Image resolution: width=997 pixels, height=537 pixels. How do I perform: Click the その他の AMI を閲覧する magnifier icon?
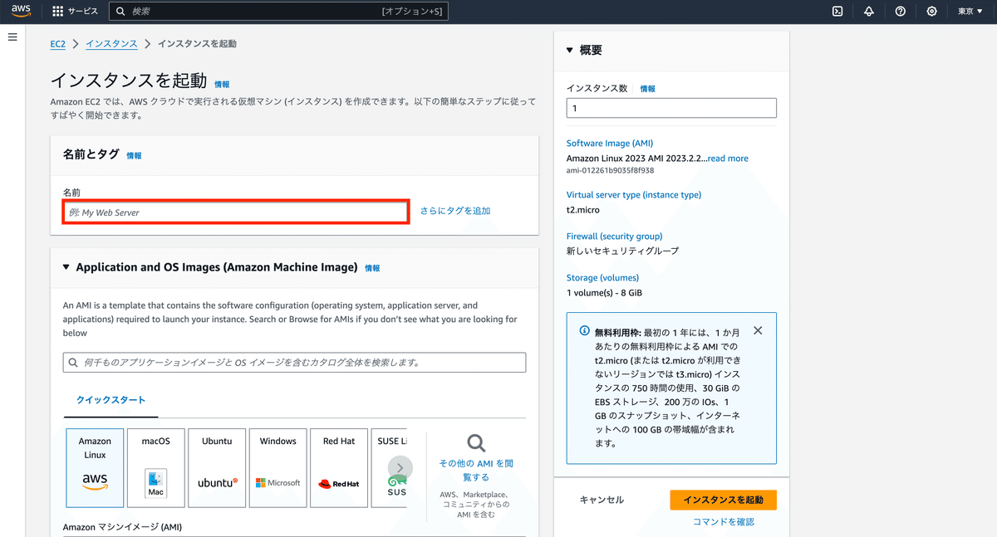pos(476,443)
